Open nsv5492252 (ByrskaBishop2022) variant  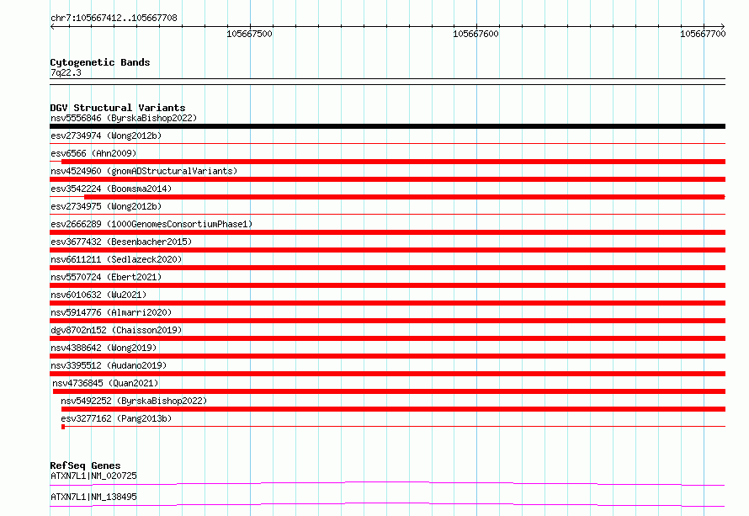(x=134, y=401)
